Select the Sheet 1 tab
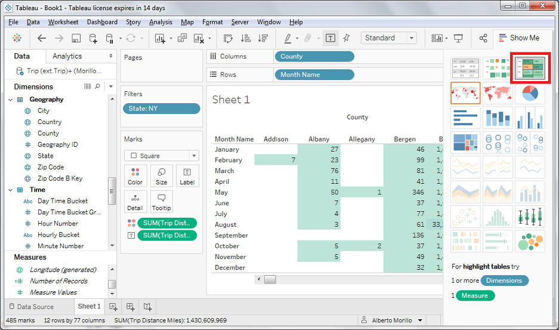 [89, 306]
